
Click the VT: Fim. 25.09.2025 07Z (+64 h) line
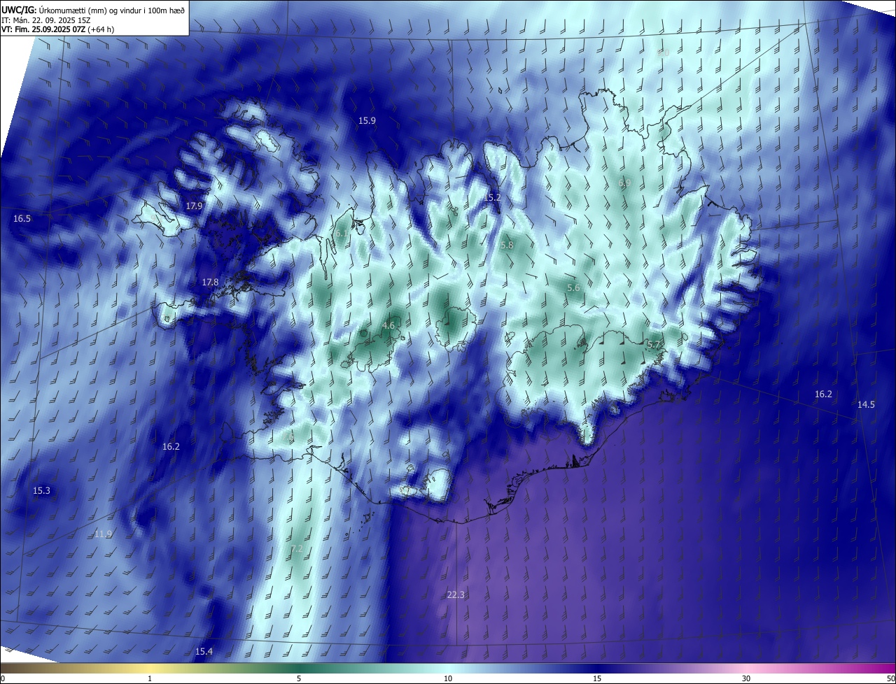[x=58, y=29]
